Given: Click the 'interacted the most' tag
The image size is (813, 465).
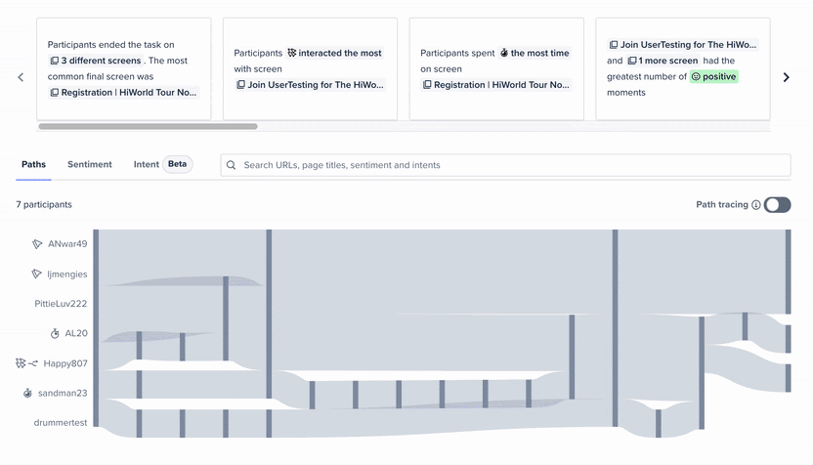Looking at the screenshot, I should (x=334, y=53).
